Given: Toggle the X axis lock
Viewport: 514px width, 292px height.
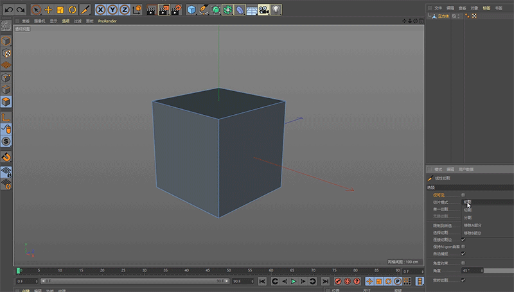Looking at the screenshot, I should pyautogui.click(x=101, y=10).
